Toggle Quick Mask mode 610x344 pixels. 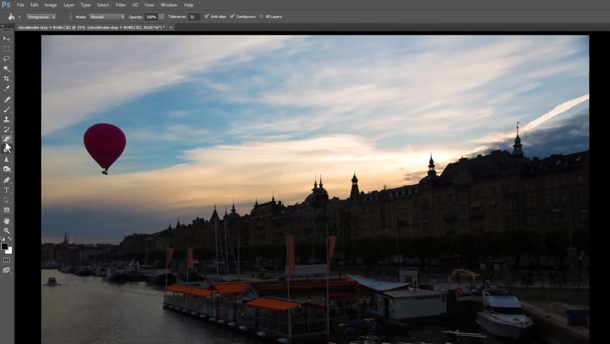point(7,260)
